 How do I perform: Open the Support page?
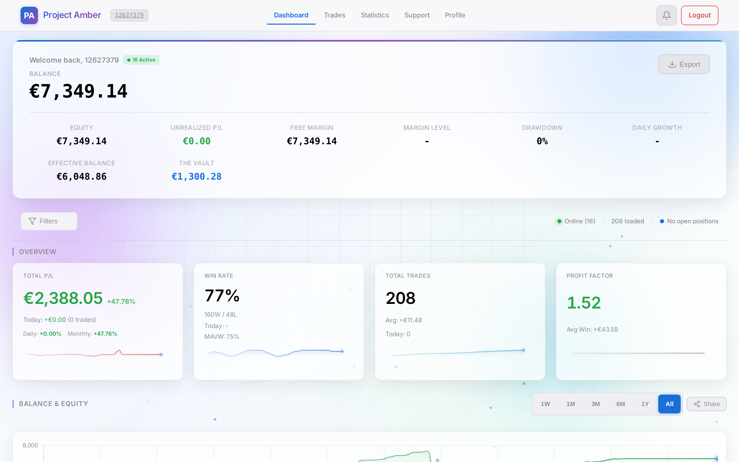pos(417,15)
